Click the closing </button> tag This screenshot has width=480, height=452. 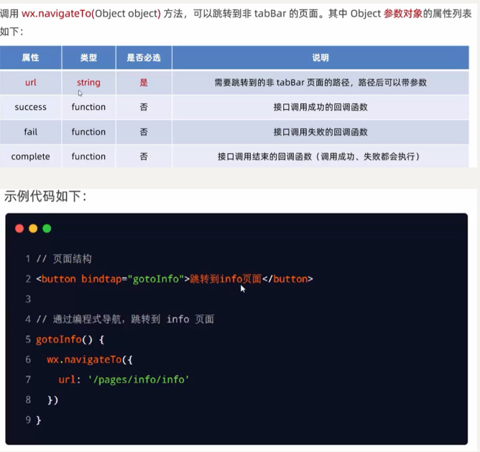[x=287, y=279]
